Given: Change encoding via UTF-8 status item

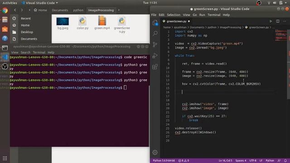Looking at the screenshot, I should pos(253,161).
